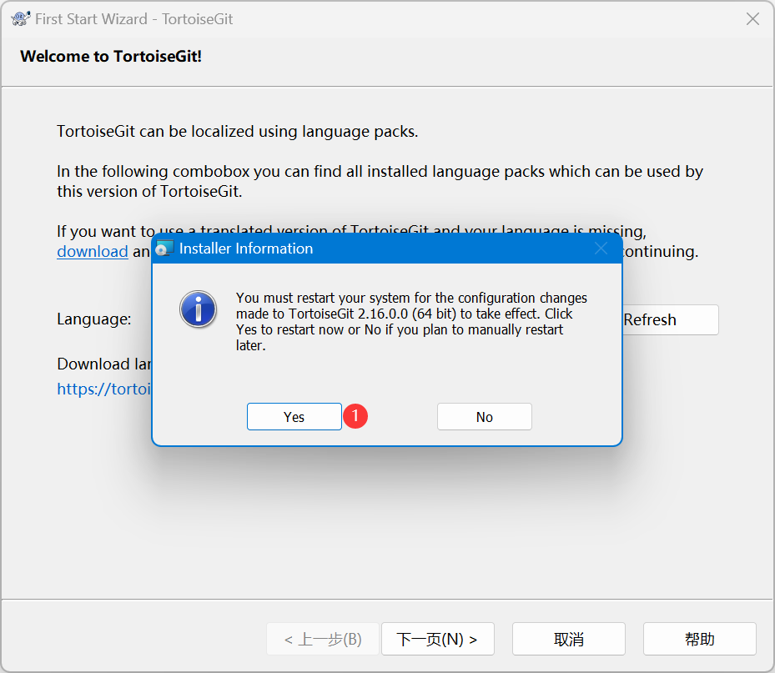Cancel the wizard with 取消
Screen dimensions: 775x673
(568, 639)
